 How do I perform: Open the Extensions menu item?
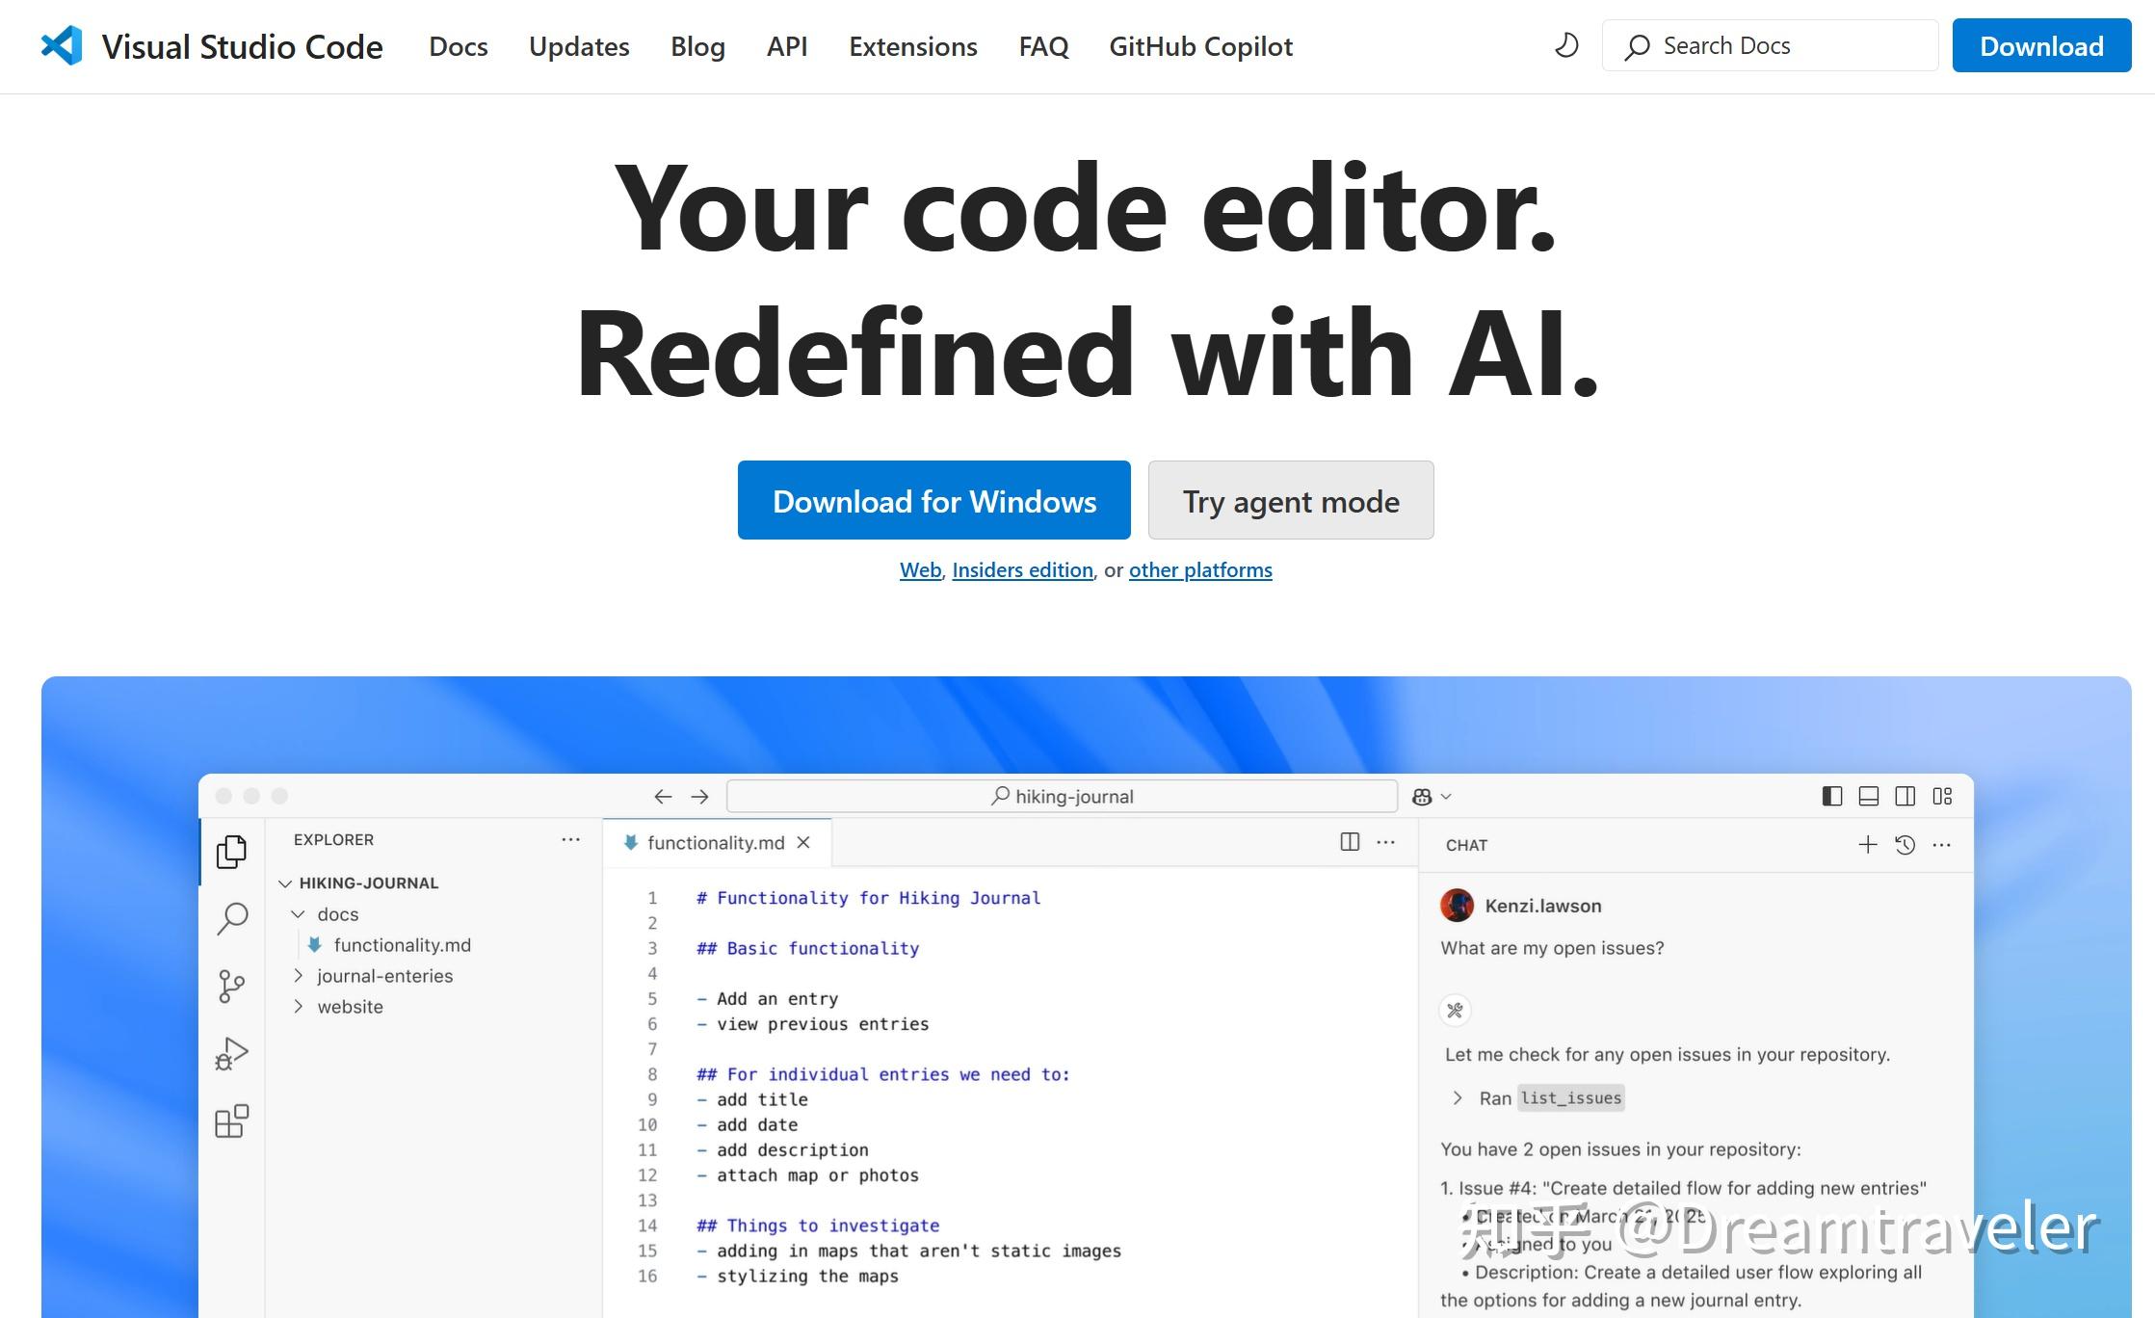tap(912, 46)
